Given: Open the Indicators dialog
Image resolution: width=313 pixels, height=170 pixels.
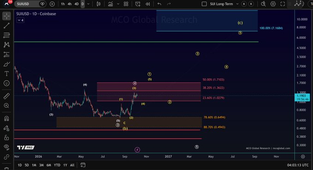Looking at the screenshot, I should pos(110,4).
